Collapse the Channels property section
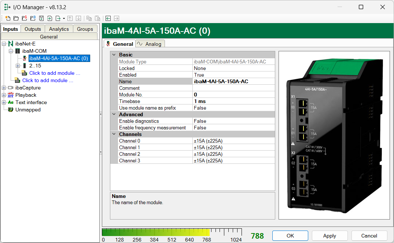394x243 pixels. (114, 134)
